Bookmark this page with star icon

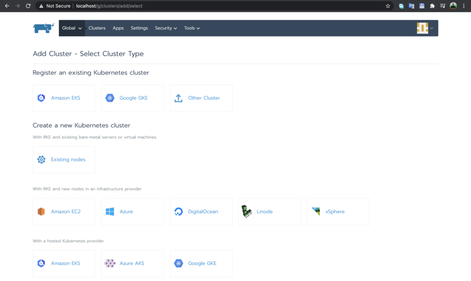pos(388,6)
